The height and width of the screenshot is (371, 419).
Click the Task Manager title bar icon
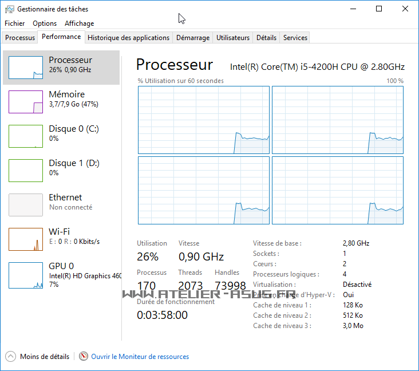click(10, 9)
